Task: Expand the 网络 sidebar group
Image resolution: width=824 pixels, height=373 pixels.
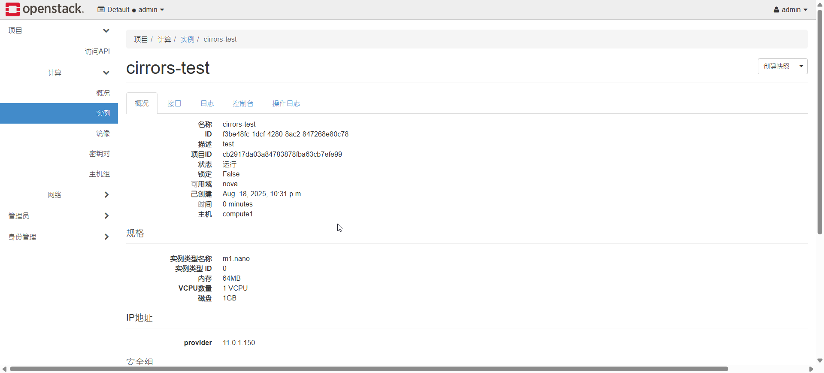Action: [79, 195]
